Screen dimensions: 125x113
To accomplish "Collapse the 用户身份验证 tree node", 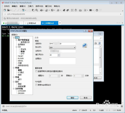I will click(x=16, y=40).
